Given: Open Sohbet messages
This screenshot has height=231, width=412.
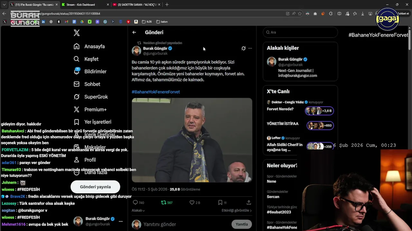Looking at the screenshot, I should (x=87, y=84).
